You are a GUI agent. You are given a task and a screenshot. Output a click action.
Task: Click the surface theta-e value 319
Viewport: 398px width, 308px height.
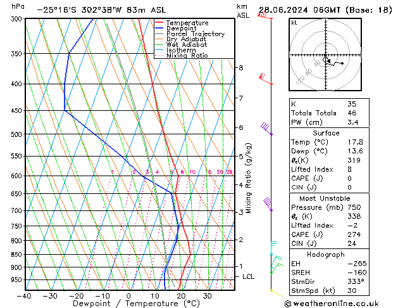tap(354, 160)
